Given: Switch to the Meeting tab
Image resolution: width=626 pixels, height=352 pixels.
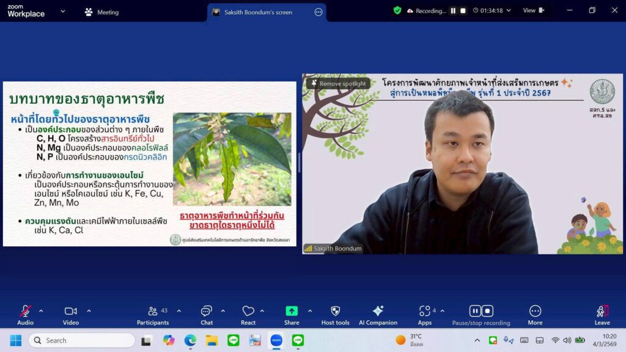Looking at the screenshot, I should [x=102, y=12].
